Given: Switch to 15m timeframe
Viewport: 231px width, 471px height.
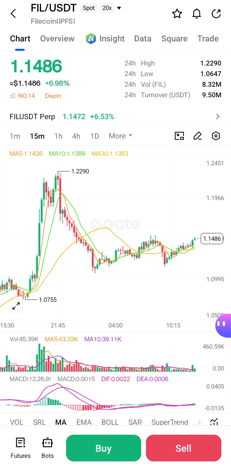Looking at the screenshot, I should (37, 136).
